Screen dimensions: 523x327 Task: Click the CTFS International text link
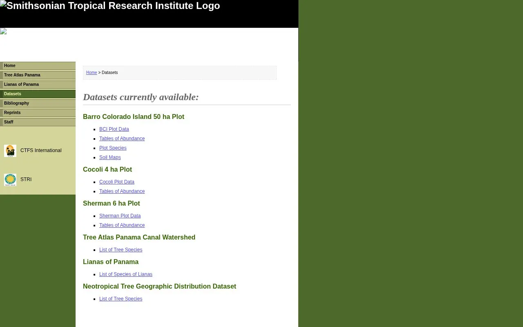click(41, 150)
